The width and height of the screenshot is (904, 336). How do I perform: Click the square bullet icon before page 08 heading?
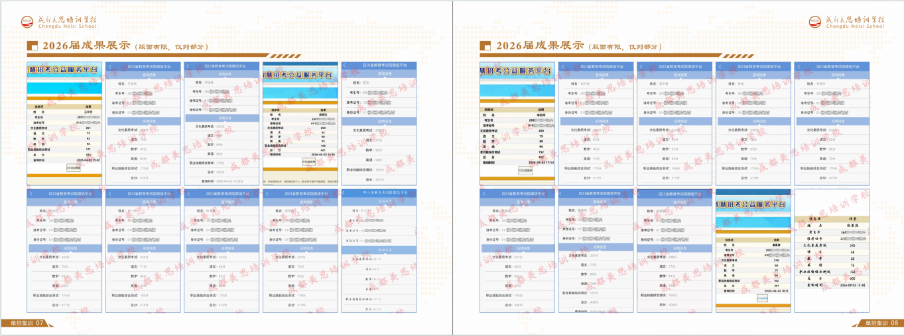(485, 46)
